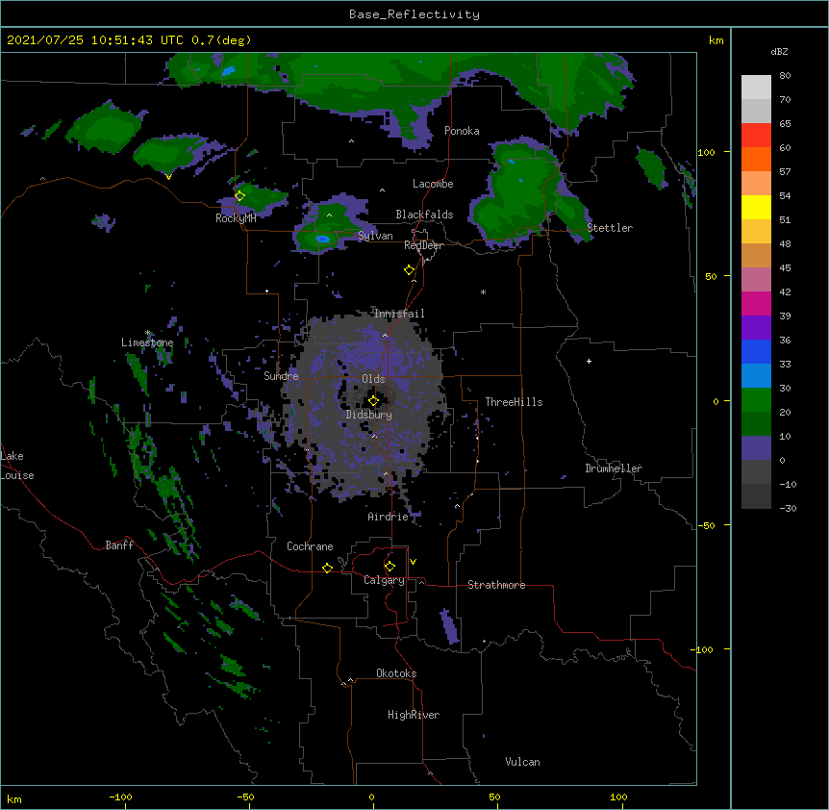Click the white plus marker west of Drumheller
This screenshot has width=829, height=810.
589,361
